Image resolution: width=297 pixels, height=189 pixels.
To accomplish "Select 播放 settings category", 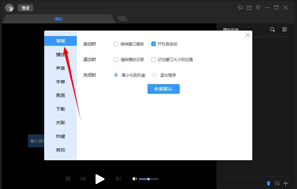I will (x=60, y=54).
